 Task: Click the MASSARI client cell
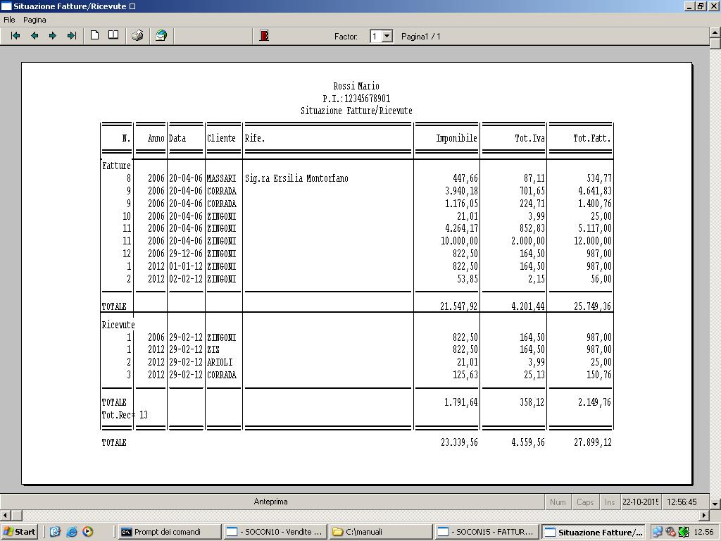click(221, 178)
